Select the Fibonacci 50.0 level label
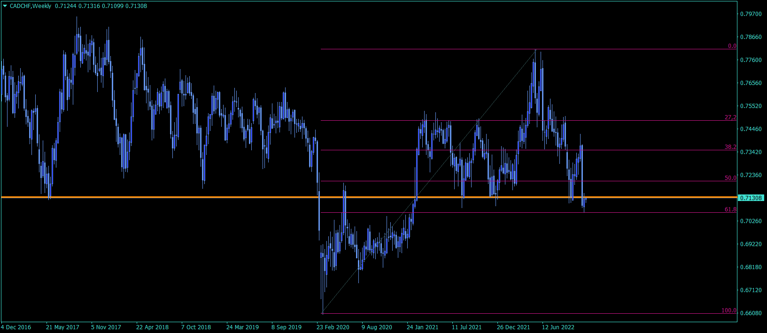Viewport: 767px width, 333px height. [730, 178]
